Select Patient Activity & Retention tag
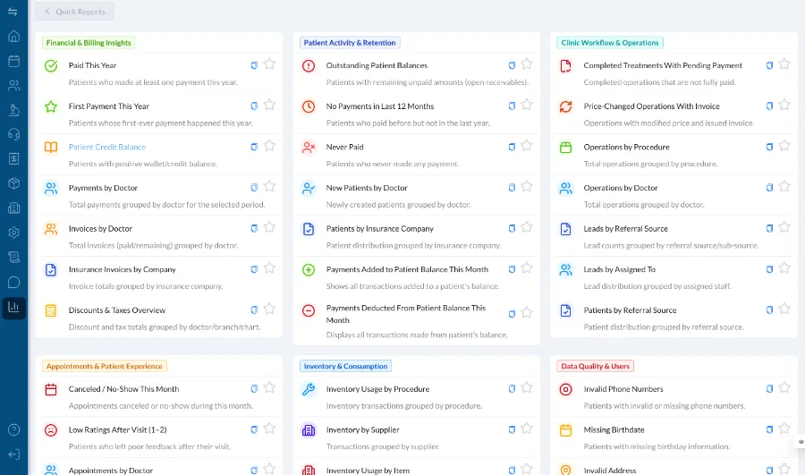 click(350, 43)
